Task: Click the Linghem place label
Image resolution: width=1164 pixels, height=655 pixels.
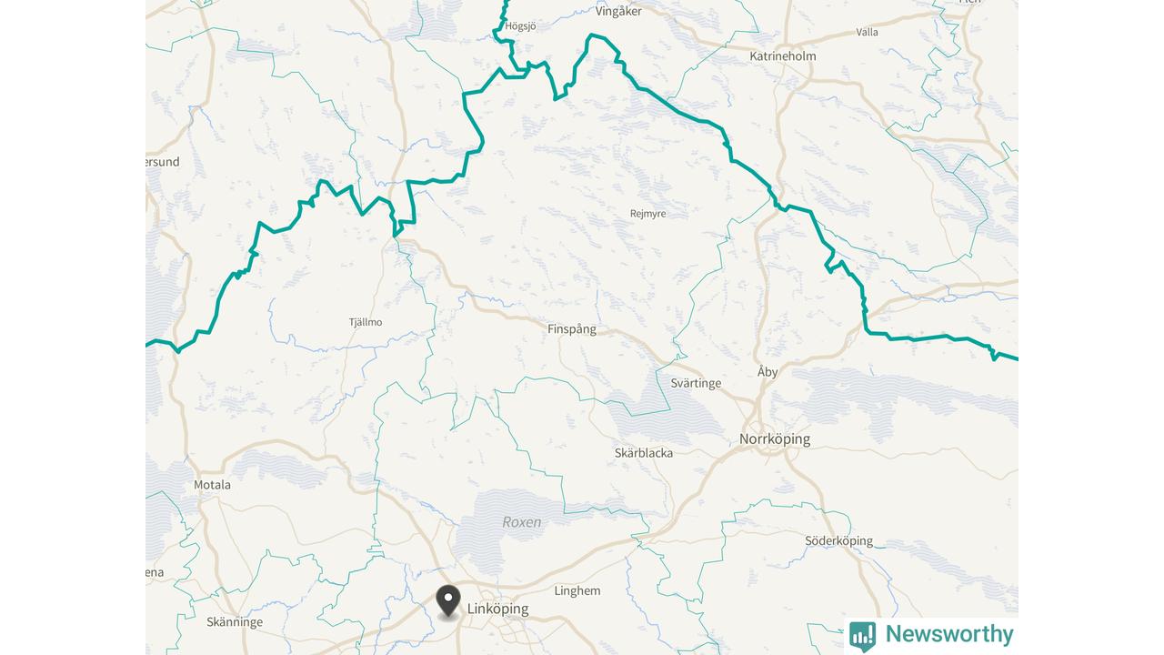Action: tap(577, 591)
